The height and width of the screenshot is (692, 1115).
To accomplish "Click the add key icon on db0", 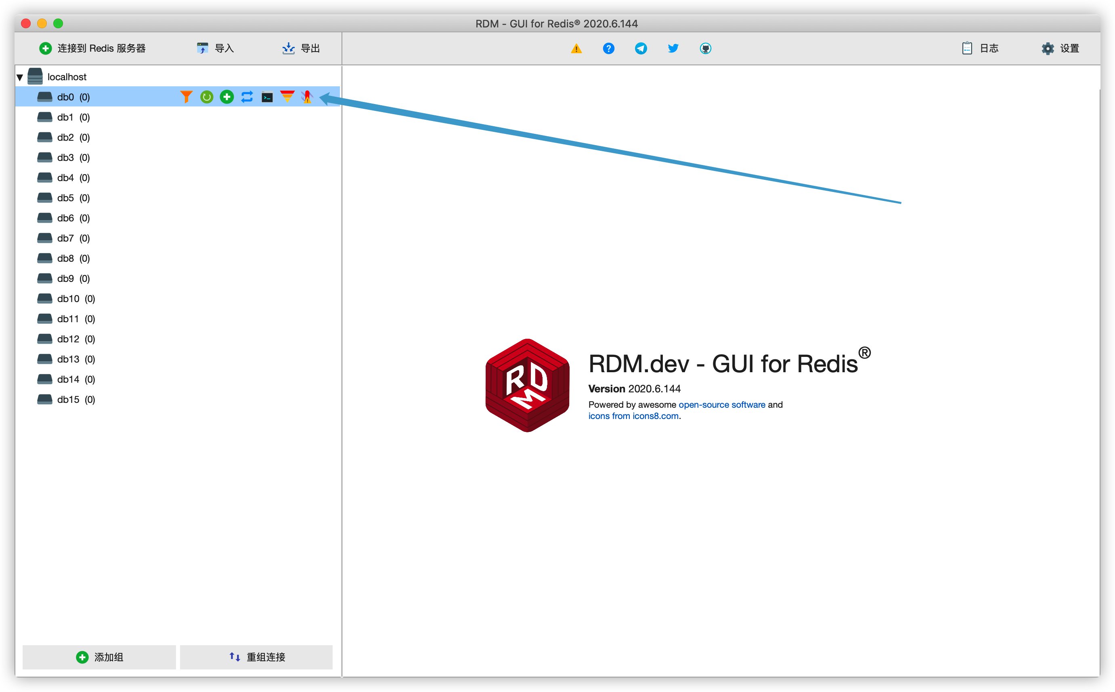I will pos(226,96).
